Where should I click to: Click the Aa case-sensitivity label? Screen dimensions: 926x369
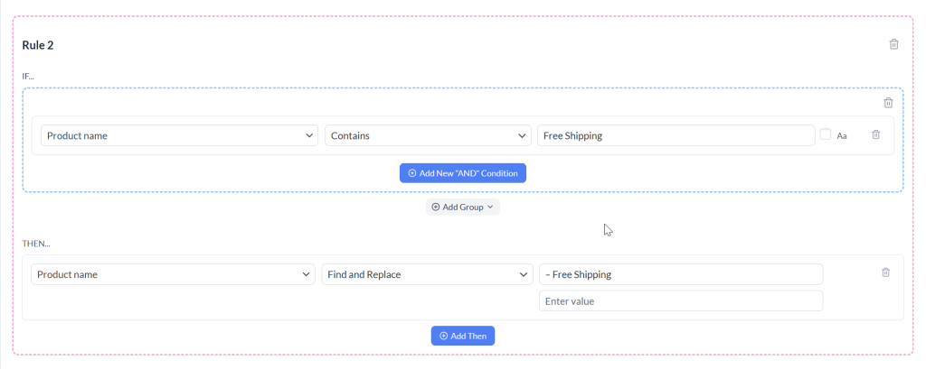pyautogui.click(x=842, y=135)
